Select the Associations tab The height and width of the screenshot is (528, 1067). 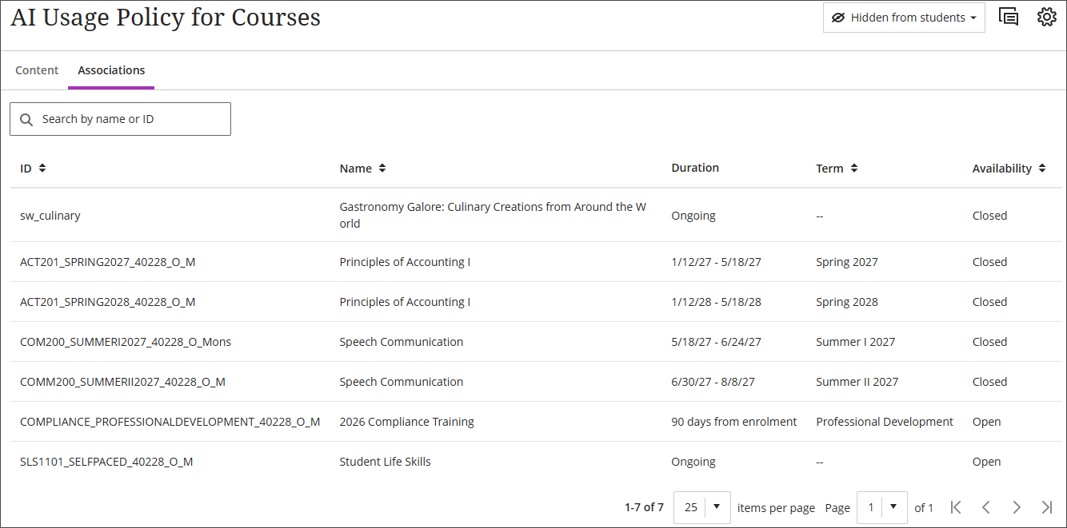point(110,69)
